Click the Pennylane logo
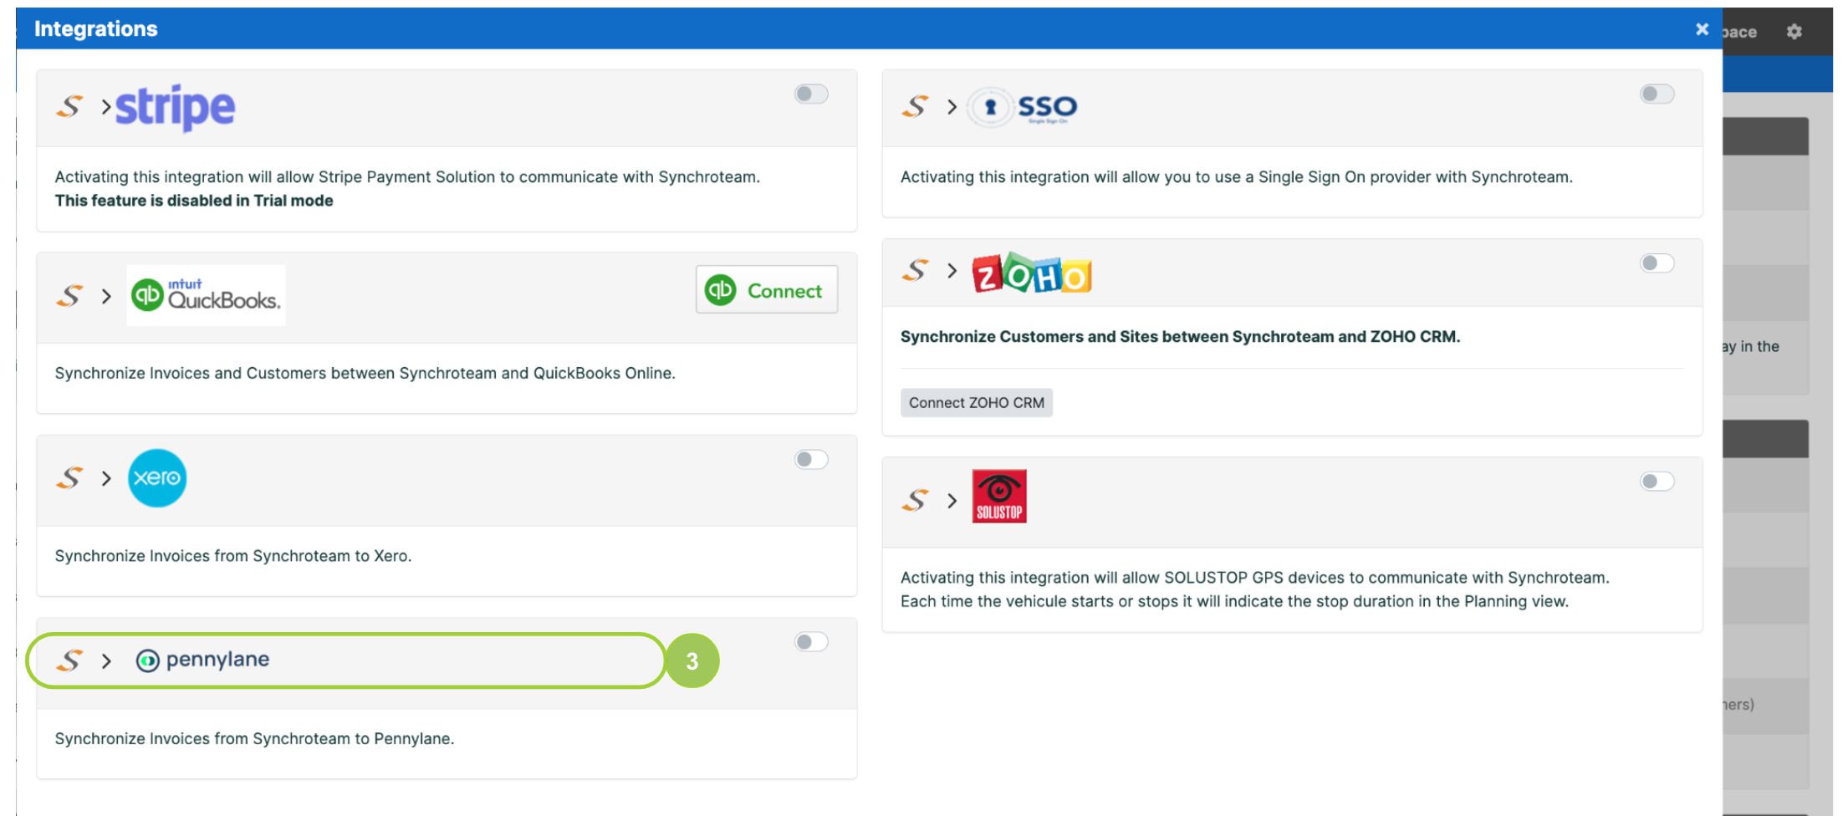The width and height of the screenshot is (1843, 816). 202,660
